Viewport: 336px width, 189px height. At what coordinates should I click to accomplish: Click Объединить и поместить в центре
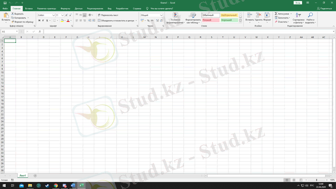[116, 21]
